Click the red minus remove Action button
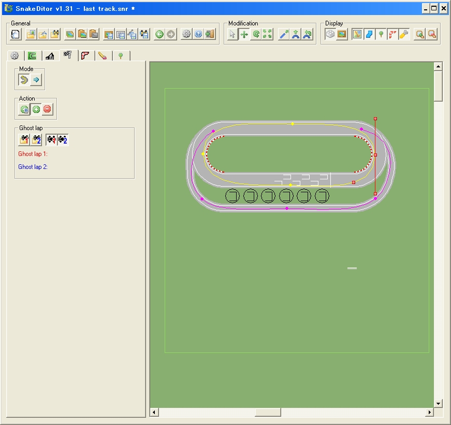451x425 pixels. [48, 109]
